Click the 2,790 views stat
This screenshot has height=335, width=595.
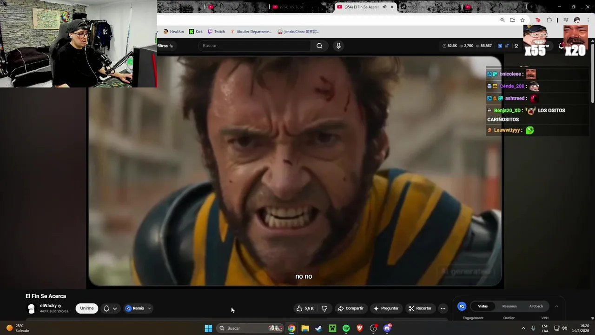click(466, 46)
